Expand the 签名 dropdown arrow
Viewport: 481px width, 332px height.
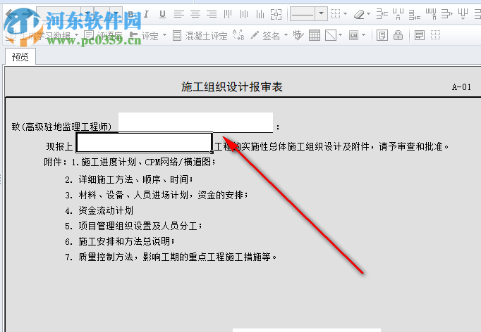286,35
